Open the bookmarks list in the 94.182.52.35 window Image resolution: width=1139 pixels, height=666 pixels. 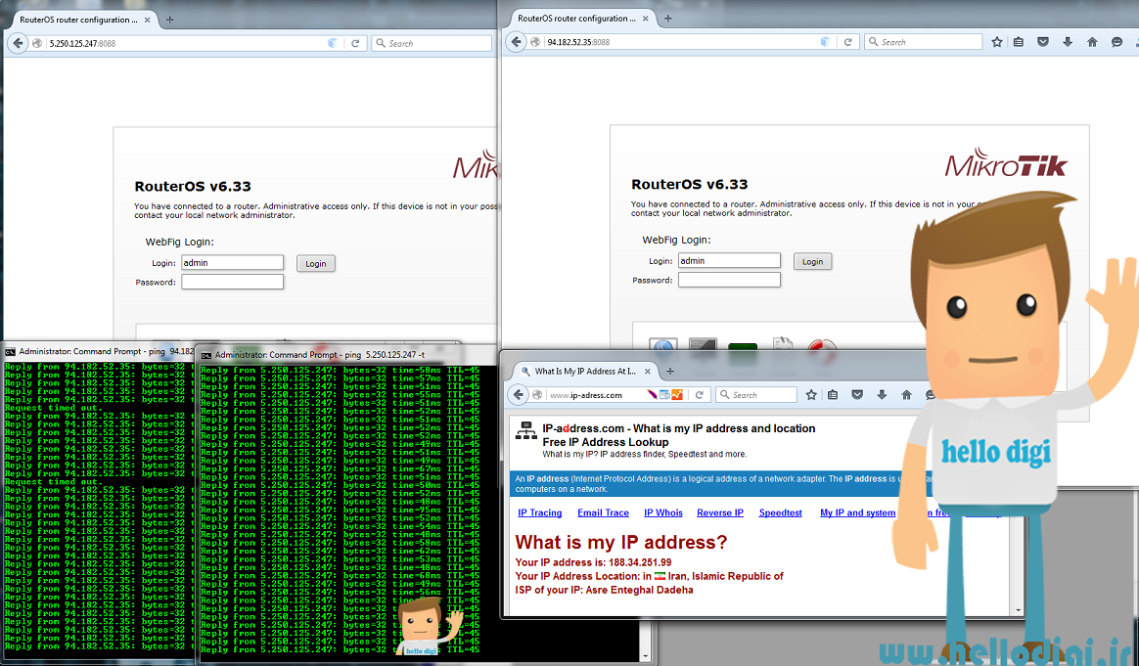point(1019,42)
